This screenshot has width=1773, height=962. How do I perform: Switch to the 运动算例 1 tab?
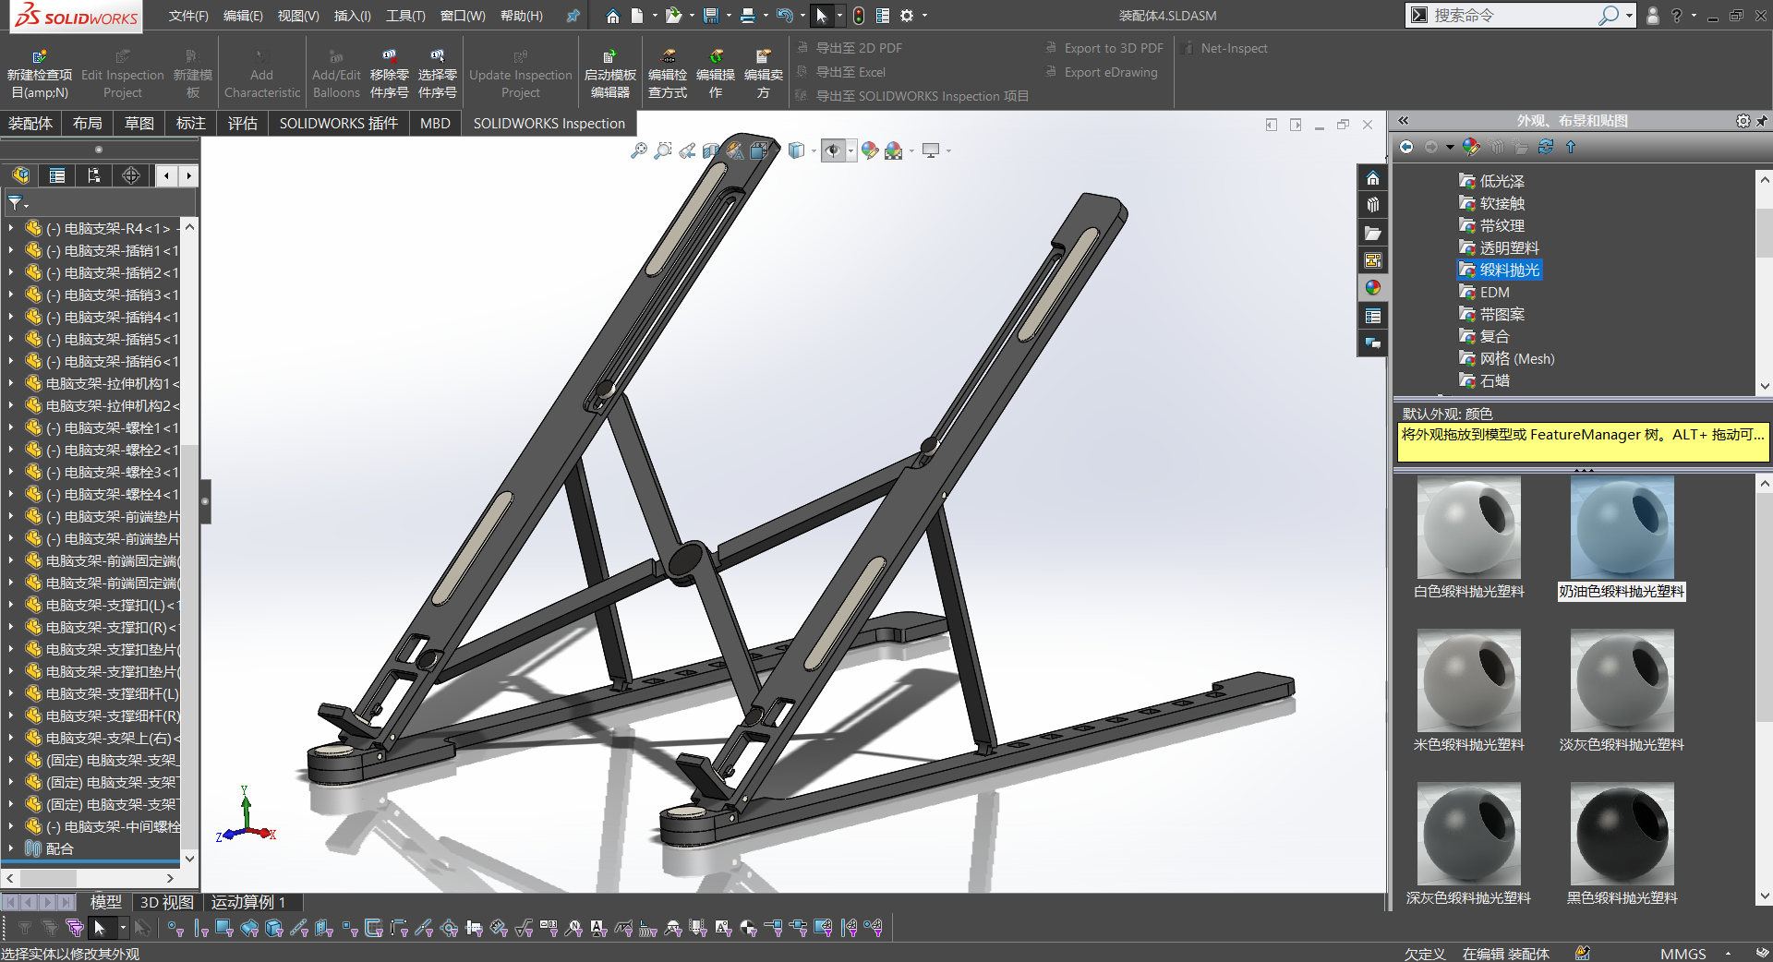(x=250, y=902)
